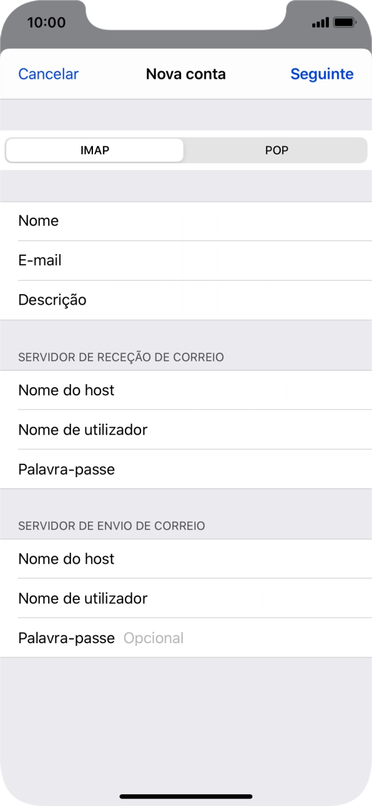Tap the cellular signal strength icon

(x=320, y=22)
